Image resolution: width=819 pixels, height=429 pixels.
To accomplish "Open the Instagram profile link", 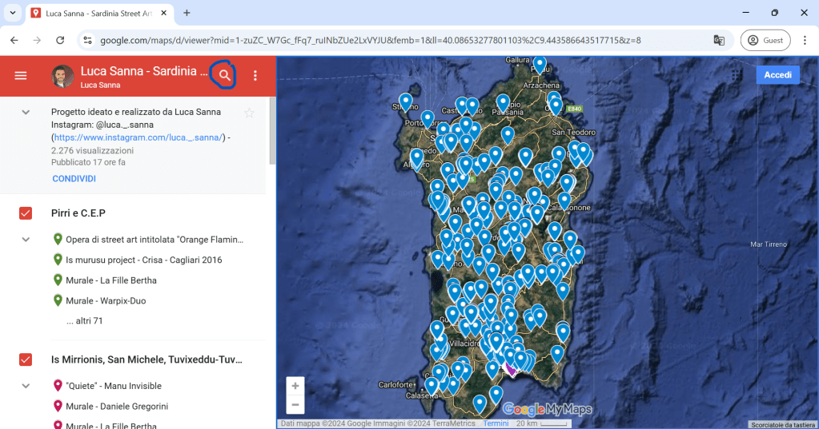I will (139, 137).
